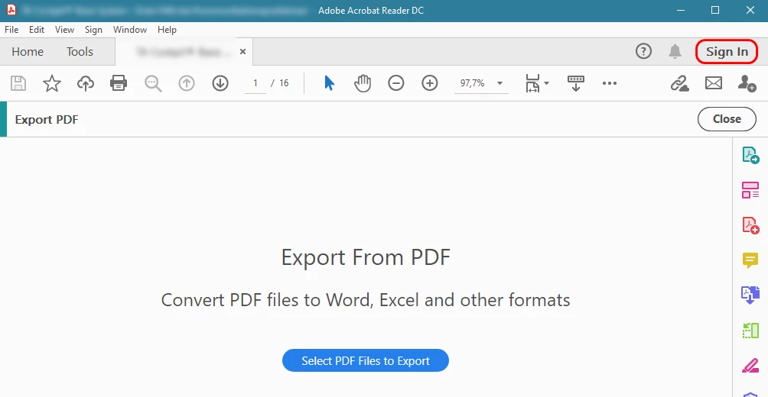Upload file to Adobe cloud icon
Screen dimensions: 768x397
[86, 83]
